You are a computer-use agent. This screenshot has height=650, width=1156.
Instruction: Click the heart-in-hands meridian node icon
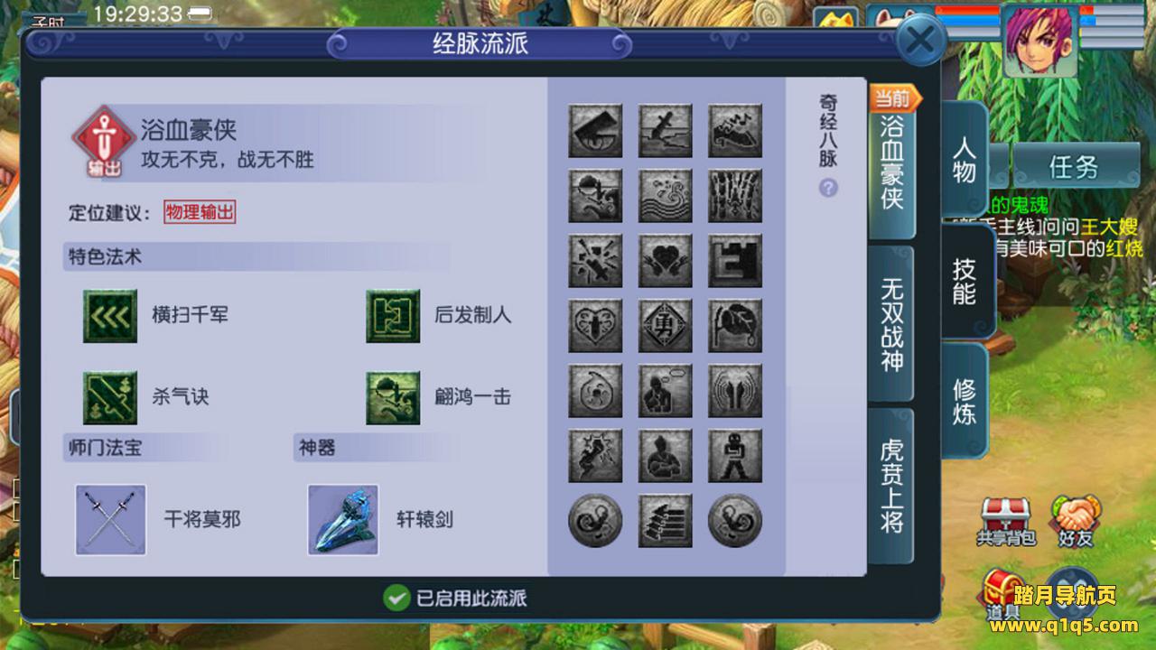[666, 261]
